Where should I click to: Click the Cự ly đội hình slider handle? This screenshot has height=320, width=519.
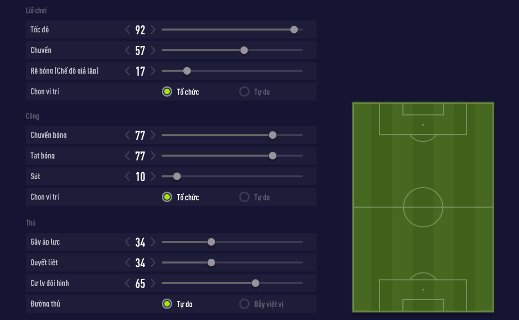pyautogui.click(x=256, y=284)
